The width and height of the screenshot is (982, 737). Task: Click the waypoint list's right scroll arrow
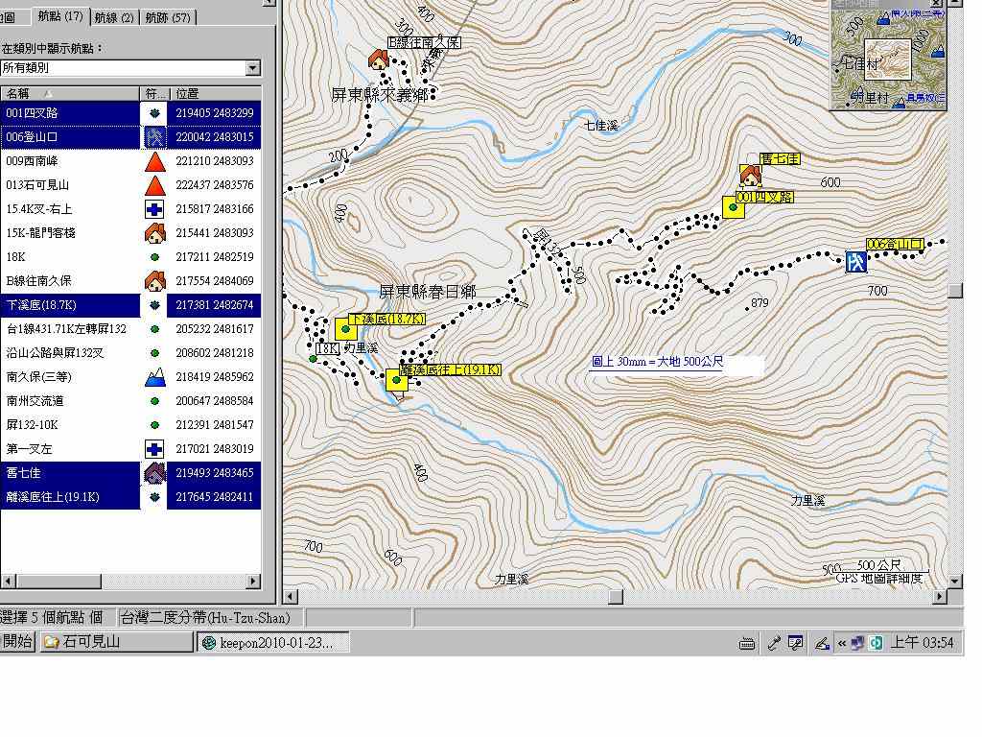[253, 581]
